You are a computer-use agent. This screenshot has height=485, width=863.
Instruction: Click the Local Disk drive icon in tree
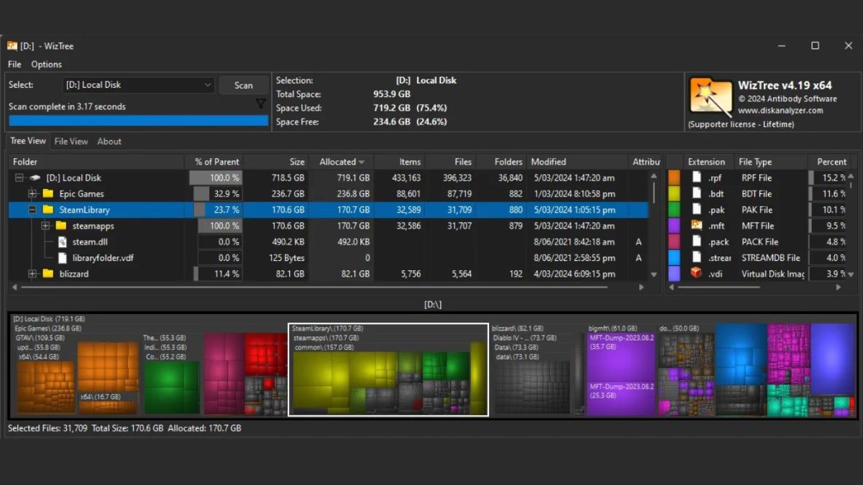[35, 178]
